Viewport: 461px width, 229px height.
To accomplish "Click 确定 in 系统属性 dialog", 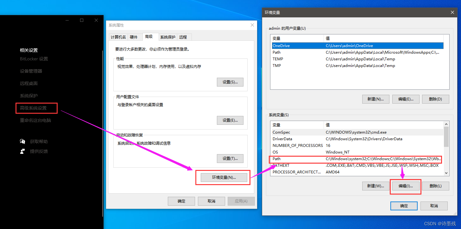I will point(181,201).
